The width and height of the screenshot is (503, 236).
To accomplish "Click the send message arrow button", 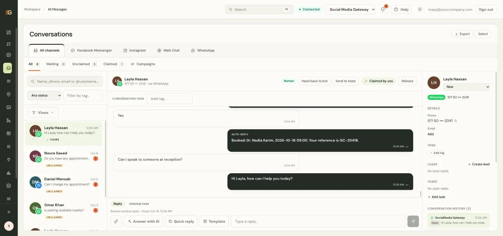I will pyautogui.click(x=413, y=221).
